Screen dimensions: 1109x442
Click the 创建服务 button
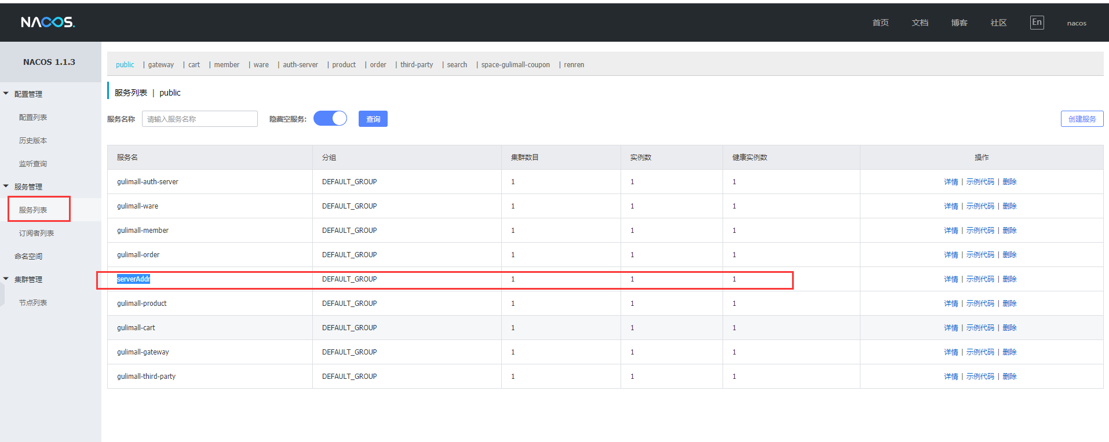(x=1082, y=119)
